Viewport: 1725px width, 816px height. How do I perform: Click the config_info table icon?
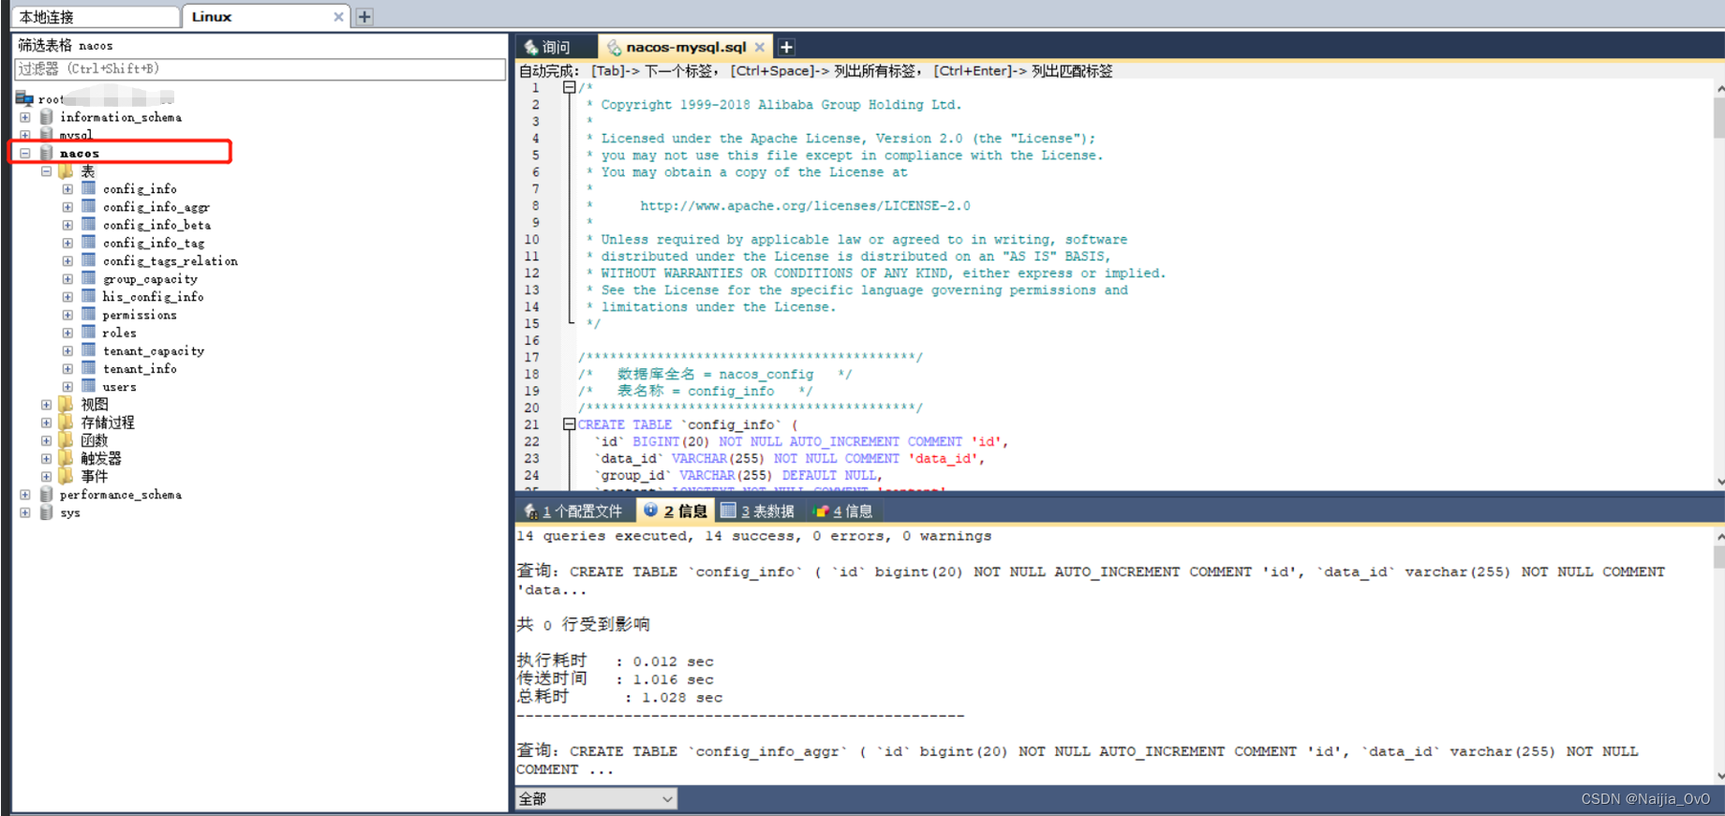pos(89,188)
